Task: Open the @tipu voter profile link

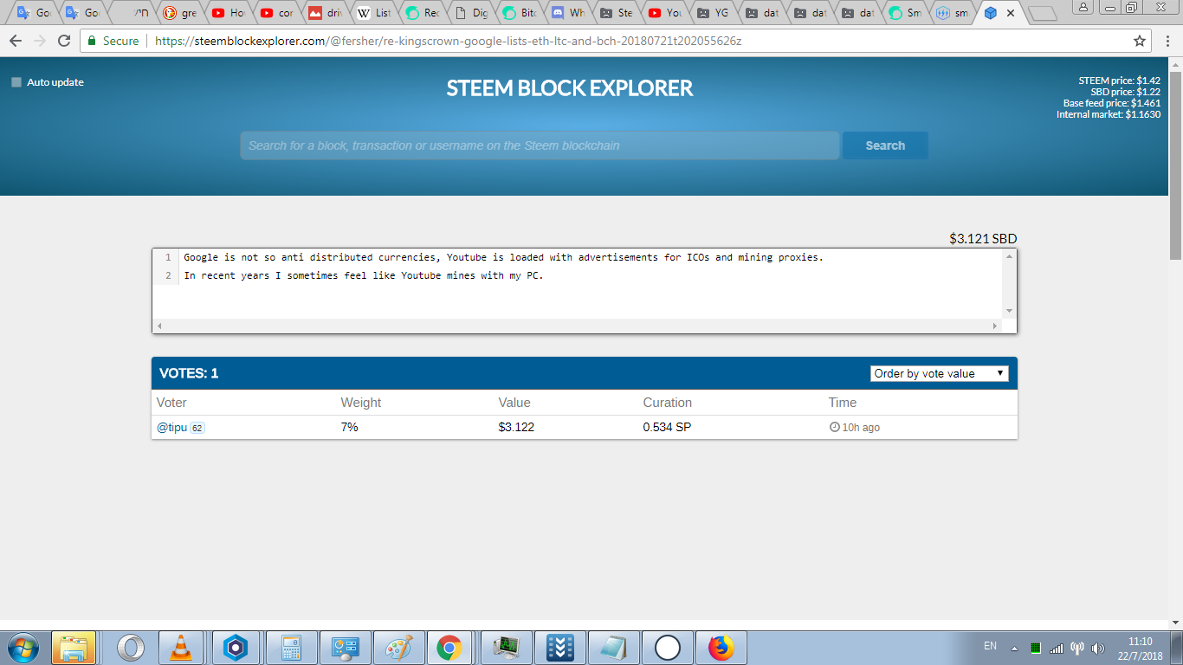Action: coord(171,427)
